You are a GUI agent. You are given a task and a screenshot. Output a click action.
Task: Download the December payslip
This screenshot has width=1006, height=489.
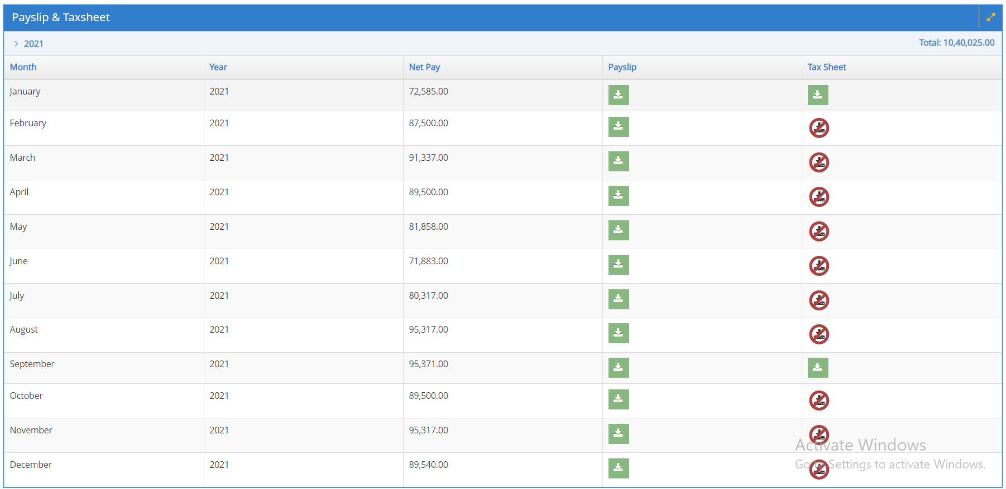618,468
